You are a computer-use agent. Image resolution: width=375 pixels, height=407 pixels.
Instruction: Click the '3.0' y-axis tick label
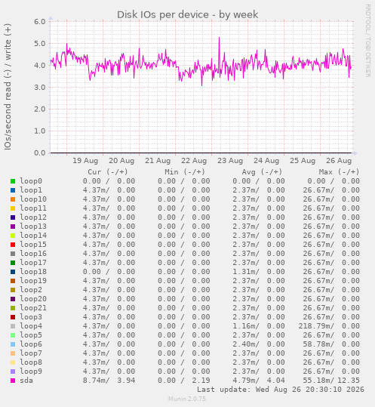(40, 88)
